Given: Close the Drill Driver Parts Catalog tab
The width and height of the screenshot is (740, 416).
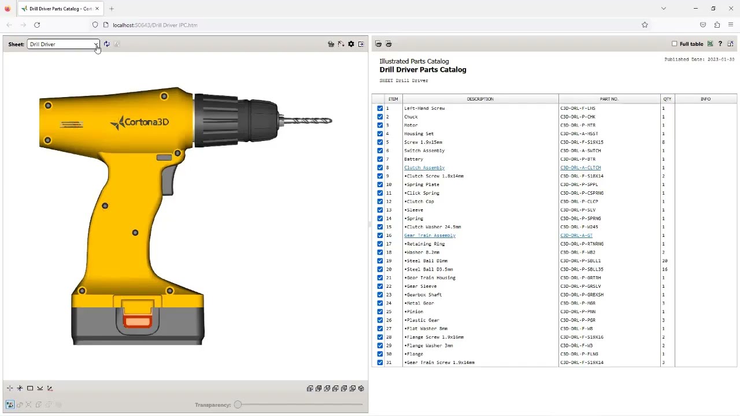Looking at the screenshot, I should point(97,9).
